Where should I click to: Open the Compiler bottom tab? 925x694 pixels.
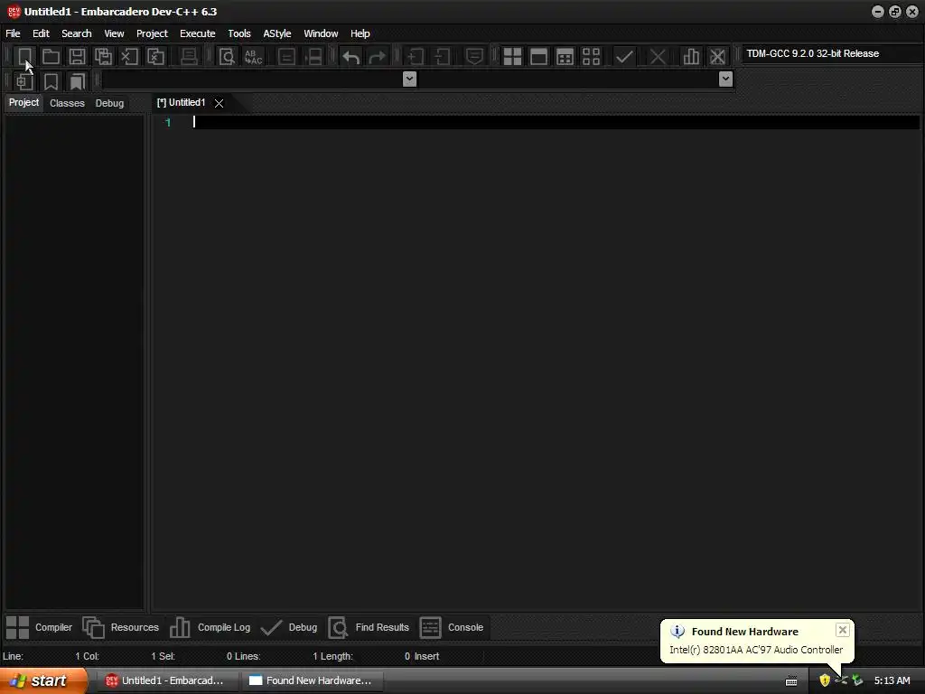pyautogui.click(x=39, y=627)
